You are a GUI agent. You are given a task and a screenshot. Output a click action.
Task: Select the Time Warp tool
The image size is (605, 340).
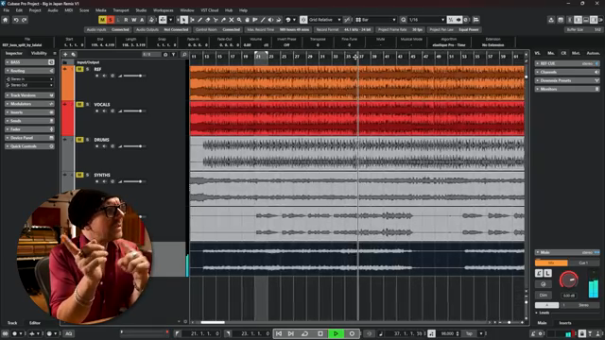coord(254,20)
